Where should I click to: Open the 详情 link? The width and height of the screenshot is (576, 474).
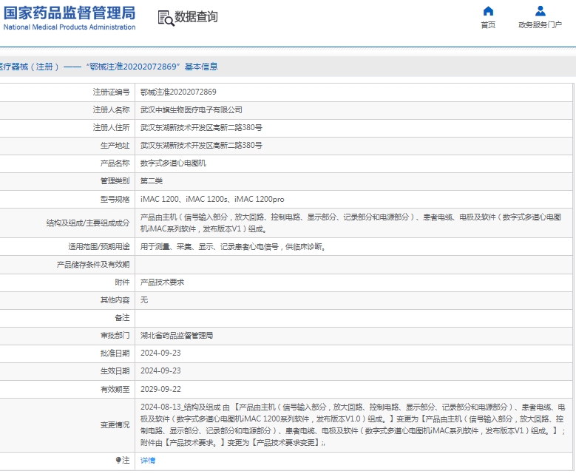[148, 460]
